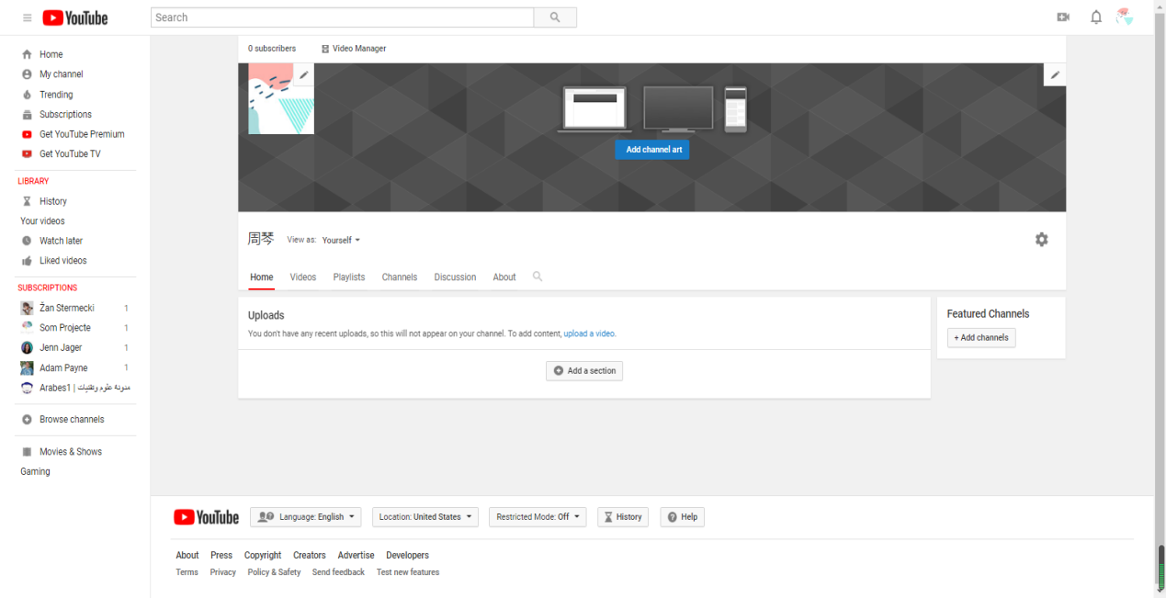The image size is (1166, 598).
Task: Click Add channel art button
Action: [x=652, y=150]
